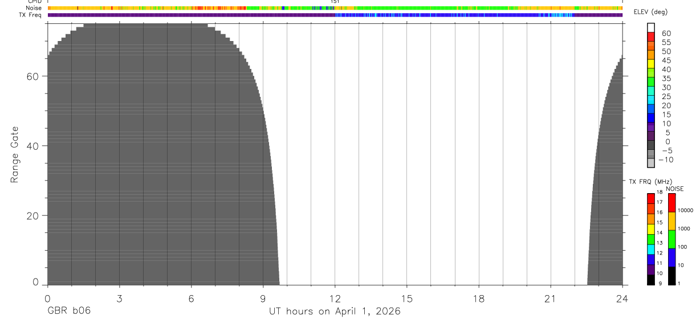Click the '9' tick on UT hours axis
This screenshot has width=700, height=323.
coord(263,299)
